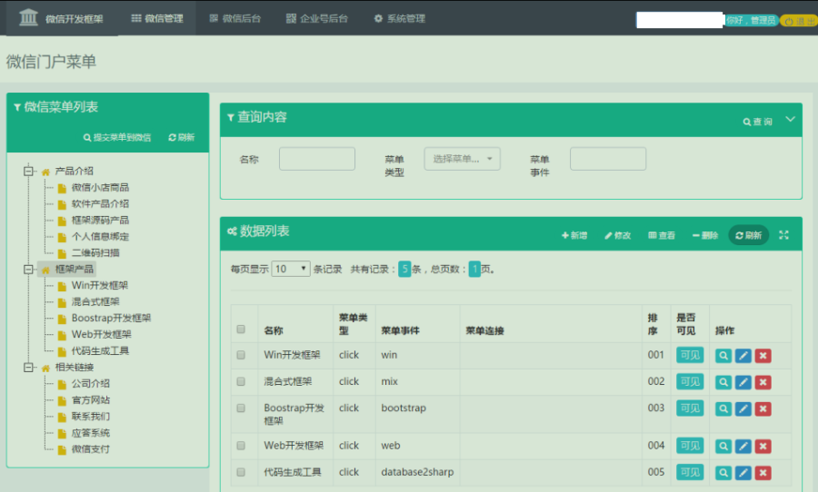Log out using the yellow 退出 button
Screen dimensions: 818x492
click(799, 21)
